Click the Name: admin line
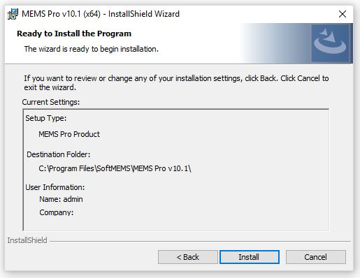The width and height of the screenshot is (360, 278). (61, 199)
